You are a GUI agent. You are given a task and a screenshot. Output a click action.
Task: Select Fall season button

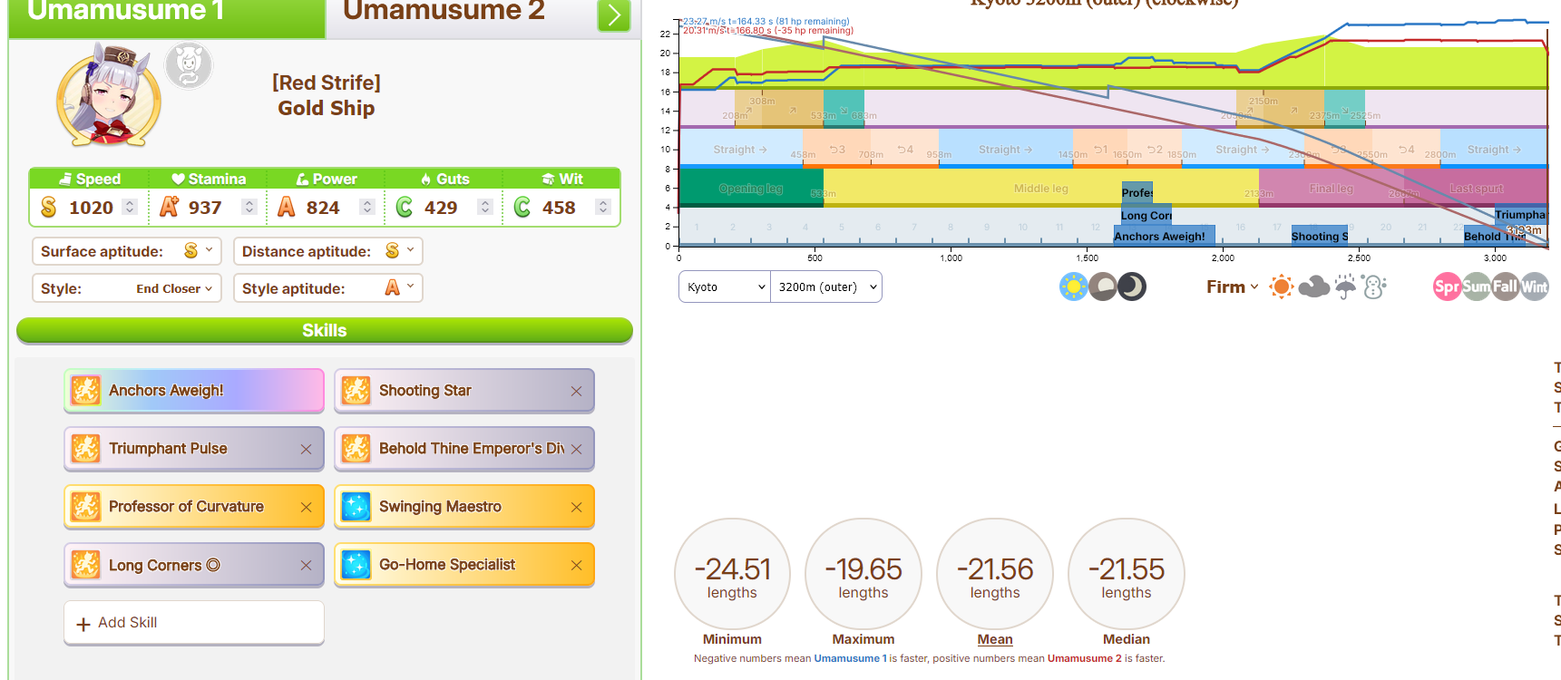pyautogui.click(x=1506, y=287)
